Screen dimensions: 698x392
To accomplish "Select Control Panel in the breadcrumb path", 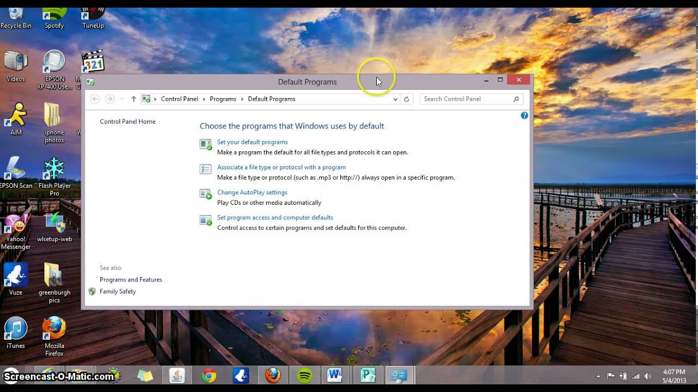I will click(179, 99).
